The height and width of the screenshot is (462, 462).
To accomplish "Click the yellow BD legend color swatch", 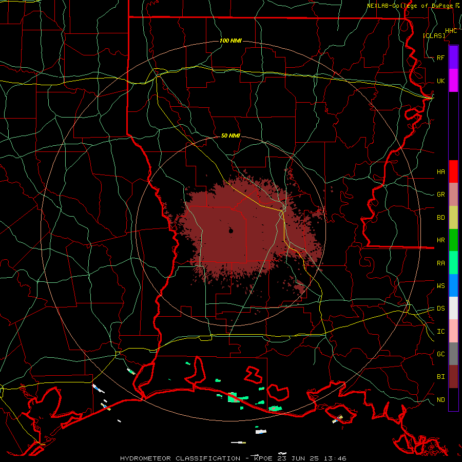I will tap(453, 217).
